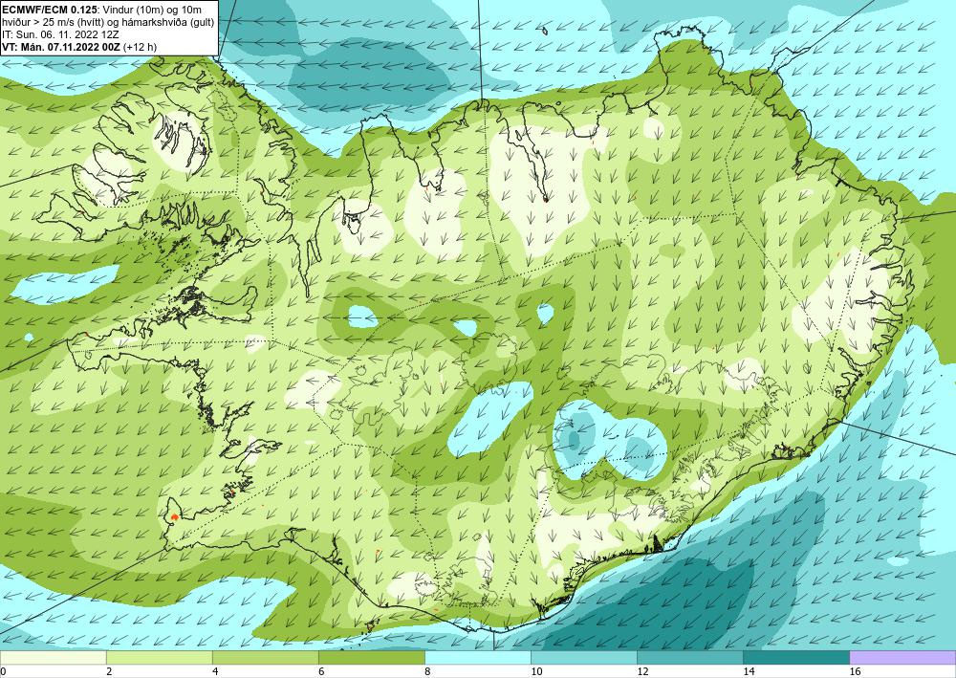The image size is (956, 678).
Task: Click the cyan 10–12 legend swatch
Action: [x=583, y=657]
